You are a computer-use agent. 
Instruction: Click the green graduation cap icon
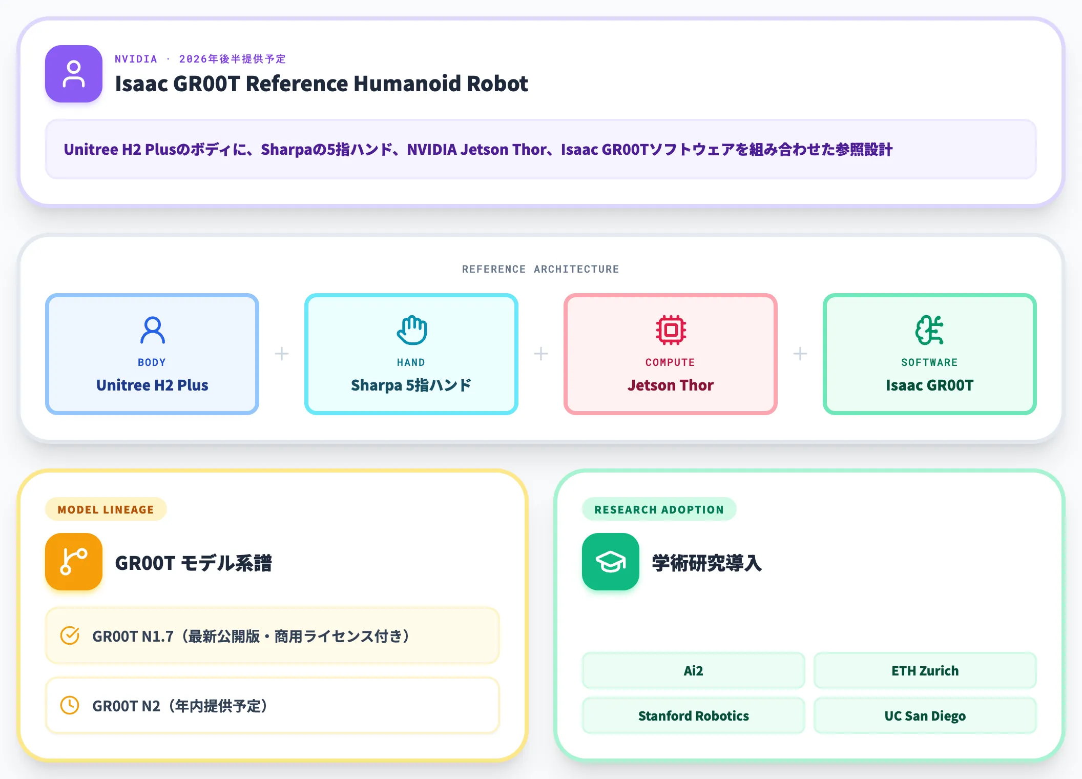coord(611,562)
